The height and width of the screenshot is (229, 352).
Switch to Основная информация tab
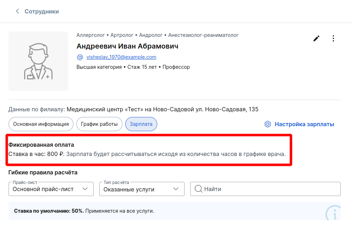pos(41,124)
